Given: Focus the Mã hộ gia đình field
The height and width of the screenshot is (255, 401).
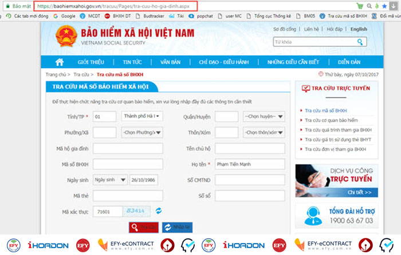Looking at the screenshot, I should (x=128, y=149).
